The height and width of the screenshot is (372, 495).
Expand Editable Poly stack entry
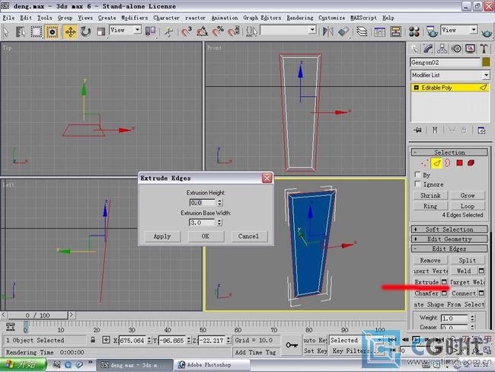[416, 88]
